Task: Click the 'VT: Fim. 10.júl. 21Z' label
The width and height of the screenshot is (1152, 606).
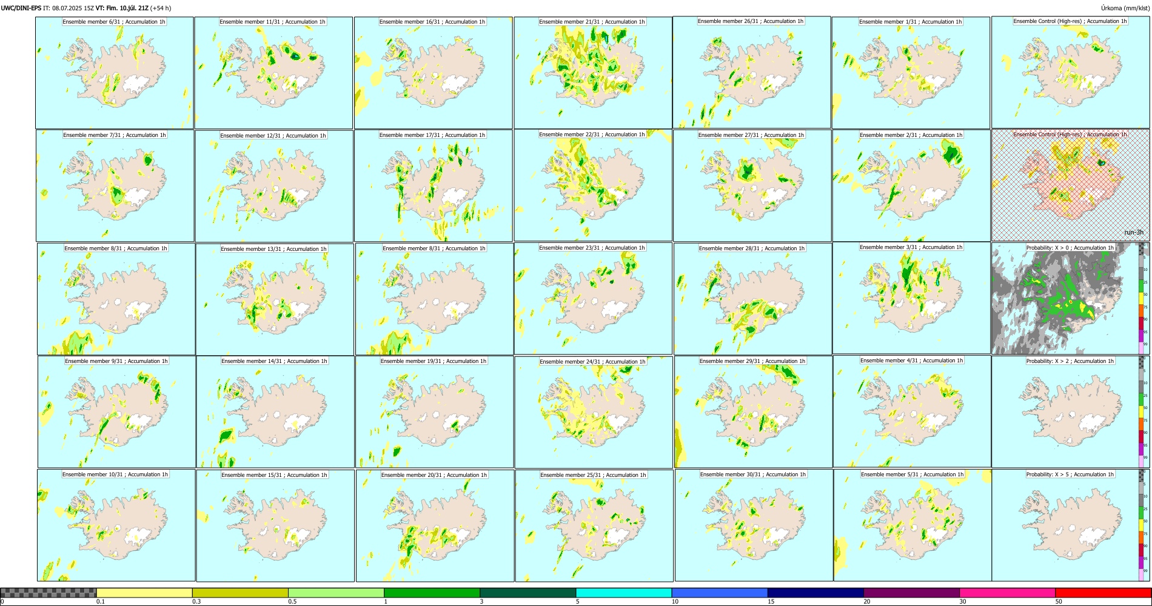Action: coord(122,8)
